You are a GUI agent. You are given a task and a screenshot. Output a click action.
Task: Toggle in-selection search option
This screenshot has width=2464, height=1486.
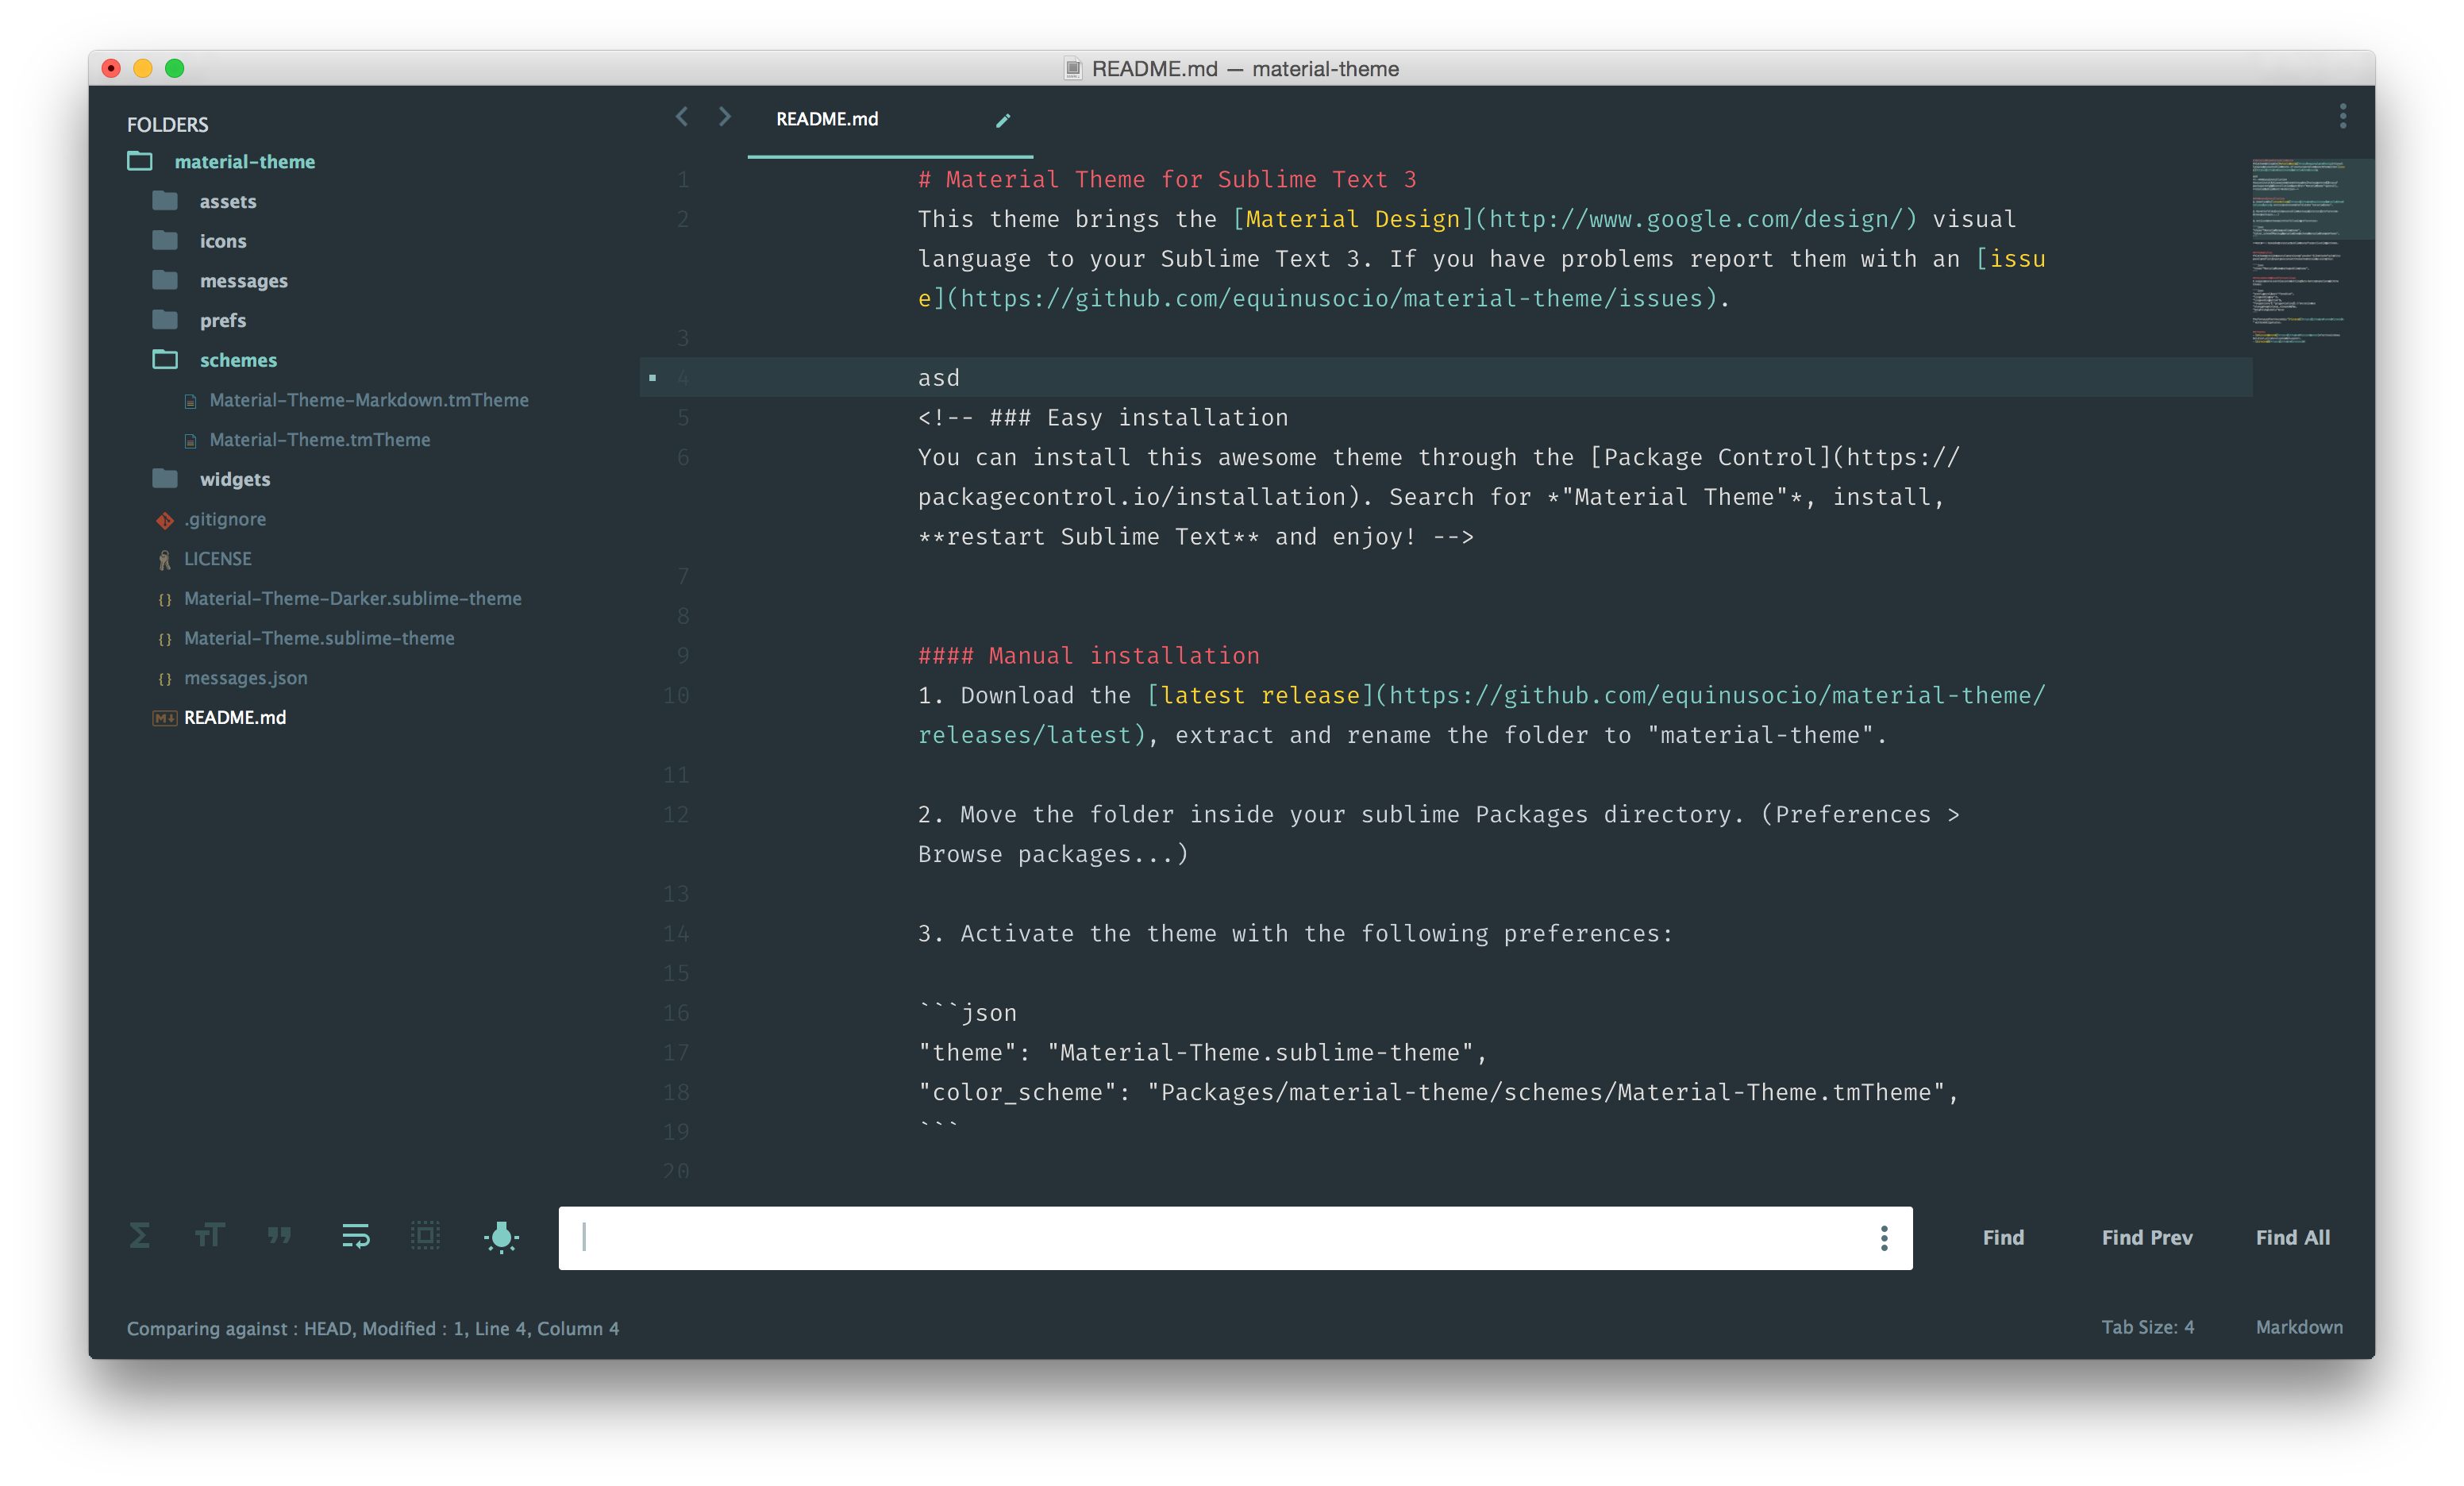tap(425, 1237)
